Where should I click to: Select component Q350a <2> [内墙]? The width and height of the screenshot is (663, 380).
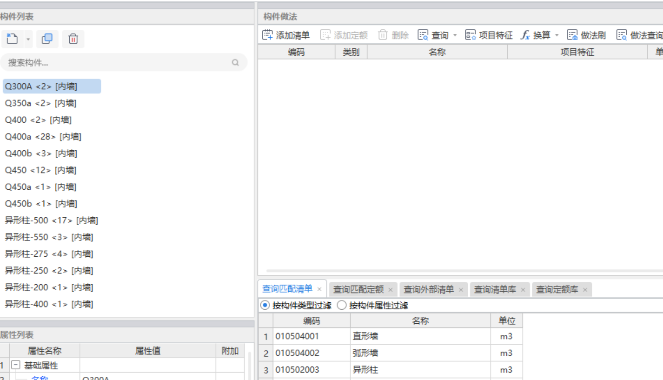[x=41, y=103]
